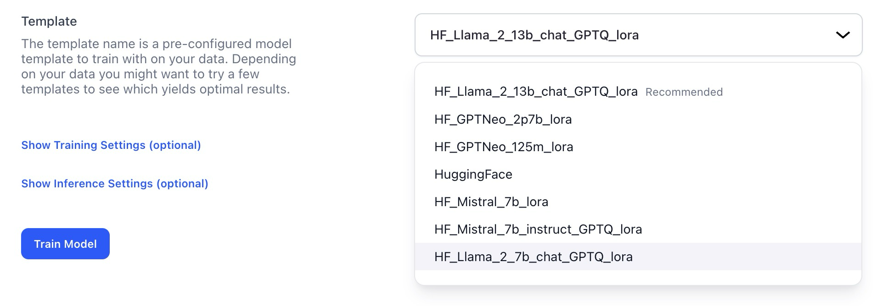Choose HF_Mistral_7b_lora from the dropdown

pos(491,202)
